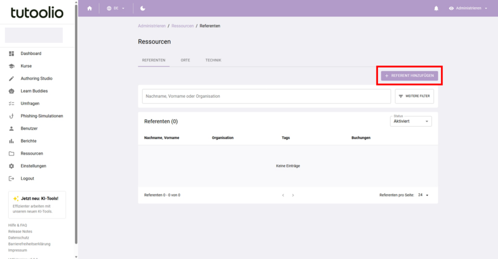Click the Umfragen checklist icon
Image resolution: width=498 pixels, height=259 pixels.
pos(12,104)
